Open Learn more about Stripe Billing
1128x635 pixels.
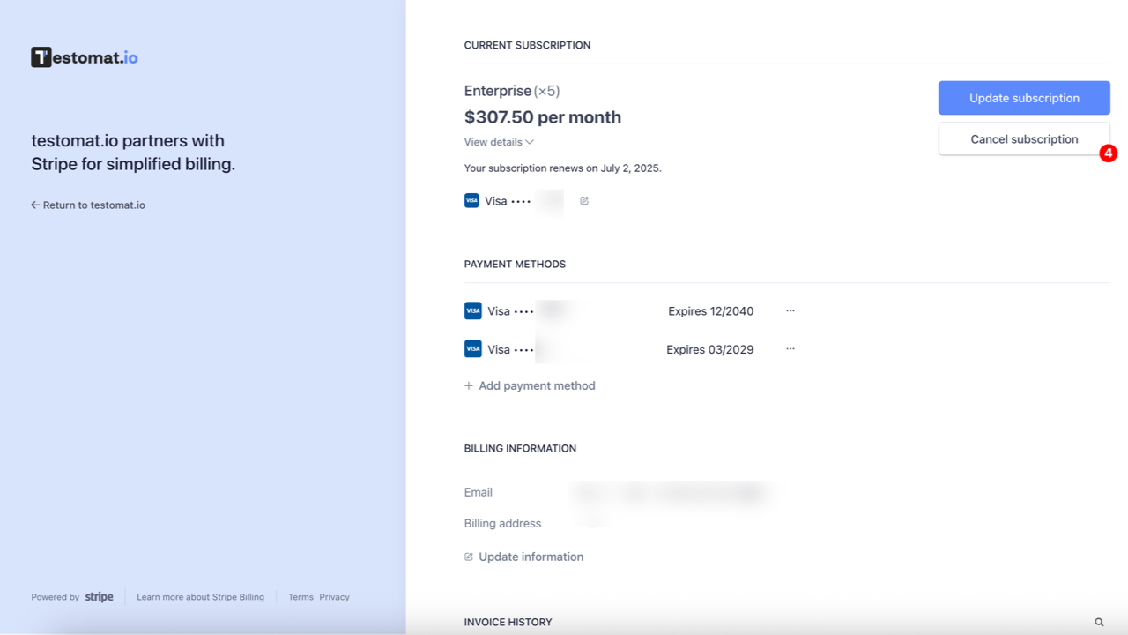click(x=200, y=597)
